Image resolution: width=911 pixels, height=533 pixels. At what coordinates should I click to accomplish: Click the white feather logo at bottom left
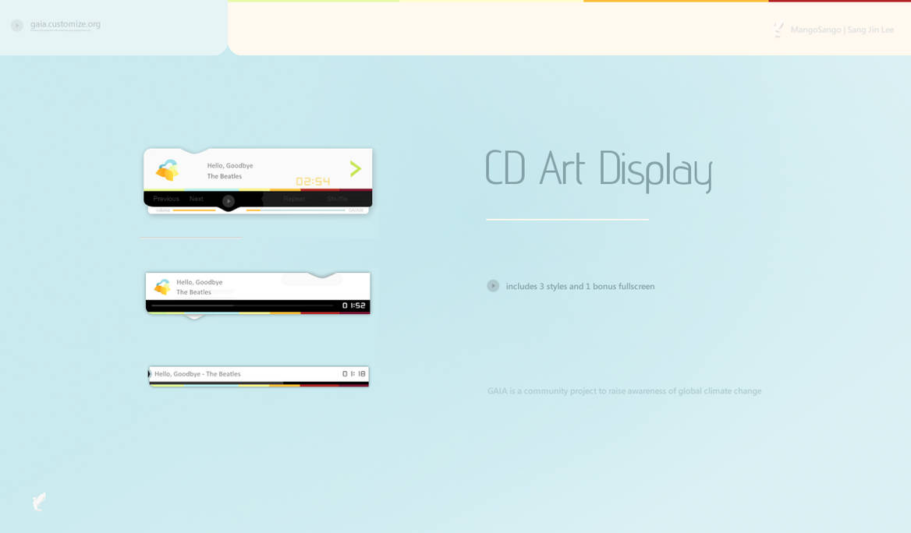(38, 502)
